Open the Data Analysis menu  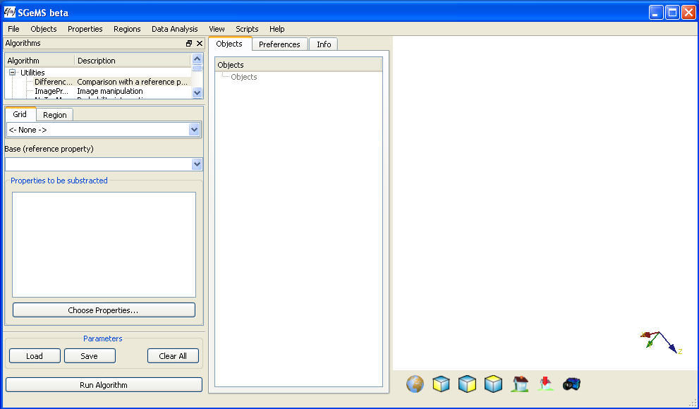click(175, 29)
